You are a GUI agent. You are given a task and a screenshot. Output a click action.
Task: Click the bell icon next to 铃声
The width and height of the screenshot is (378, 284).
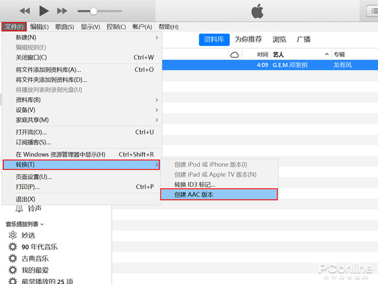(19, 208)
